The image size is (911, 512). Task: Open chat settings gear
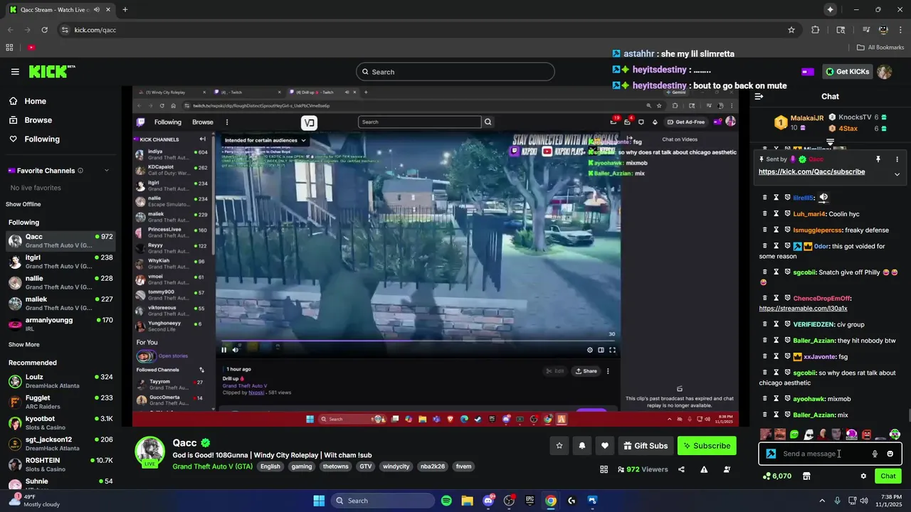tap(863, 476)
